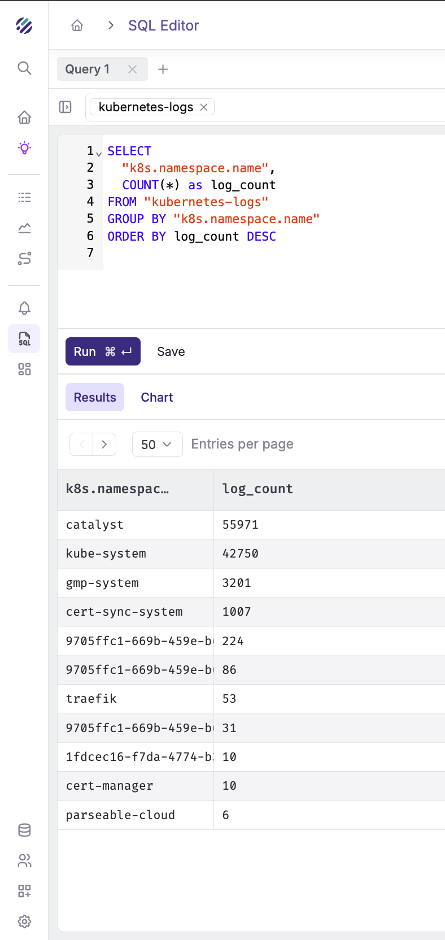Toggle the side panel collapse button
445x940 pixels.
66,107
